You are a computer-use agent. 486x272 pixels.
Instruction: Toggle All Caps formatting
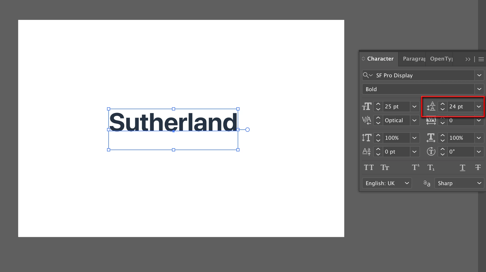(369, 167)
